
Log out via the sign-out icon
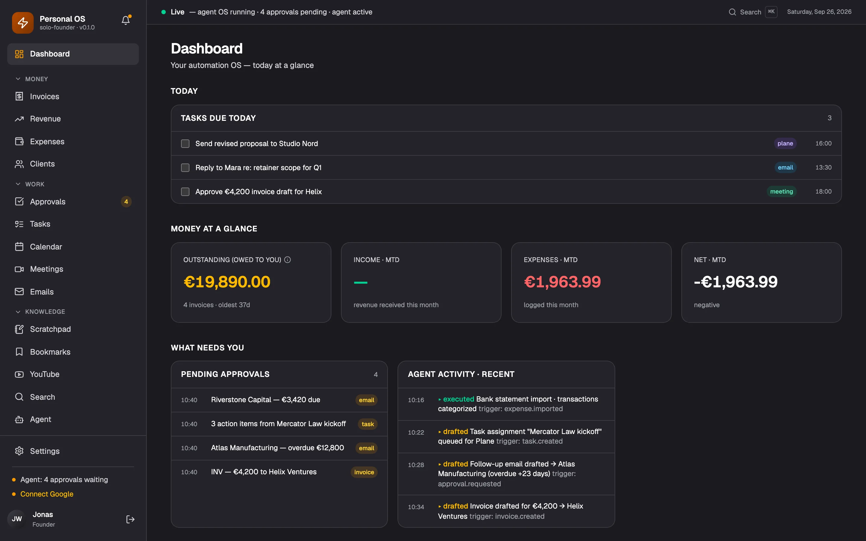130,519
